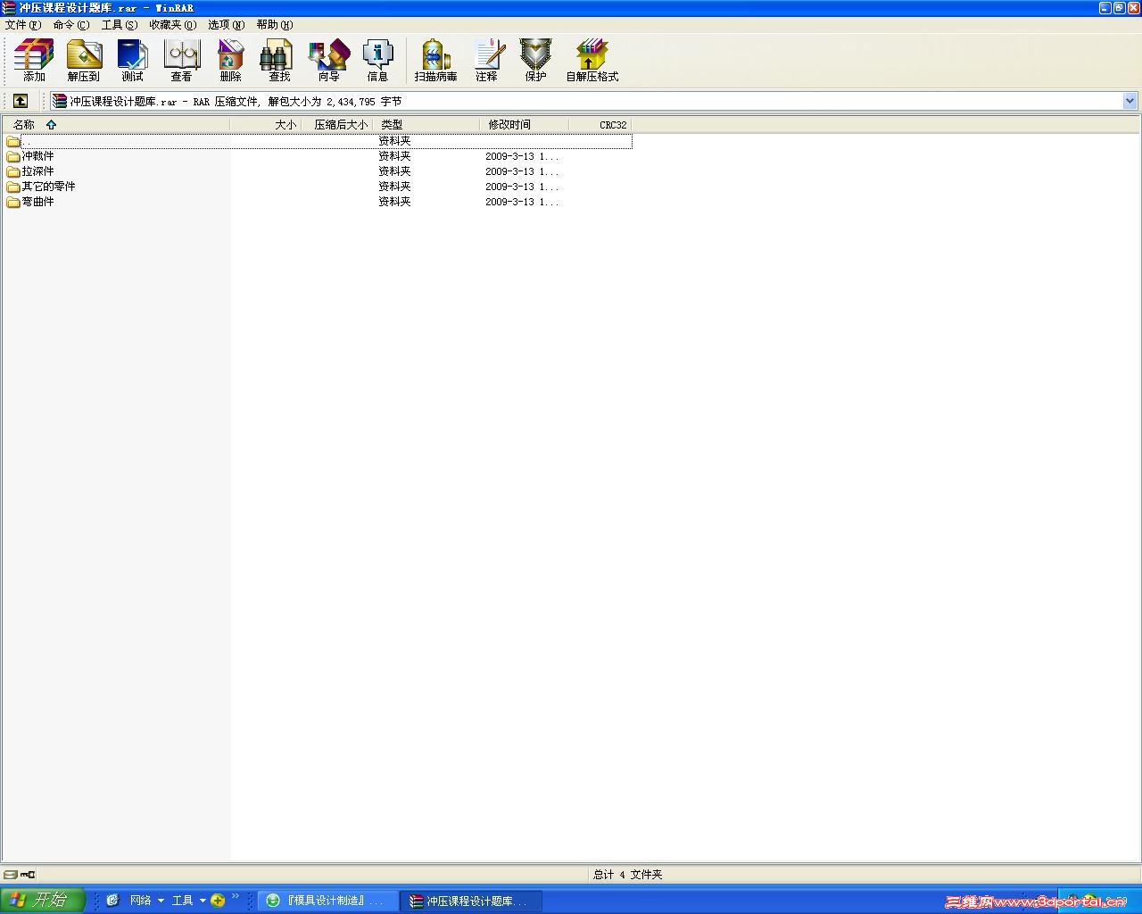This screenshot has width=1142, height=914.
Task: Select the 弯曲件 folder name
Action: point(38,202)
